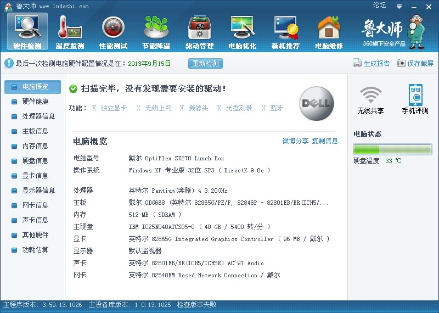Viewport: 439px width, 313px height.
Task: Click the 无线共享 wifi sharing icon
Action: point(370,100)
